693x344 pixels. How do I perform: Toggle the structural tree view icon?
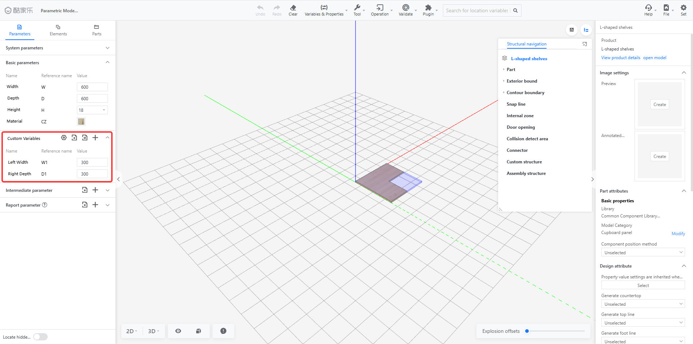586,30
